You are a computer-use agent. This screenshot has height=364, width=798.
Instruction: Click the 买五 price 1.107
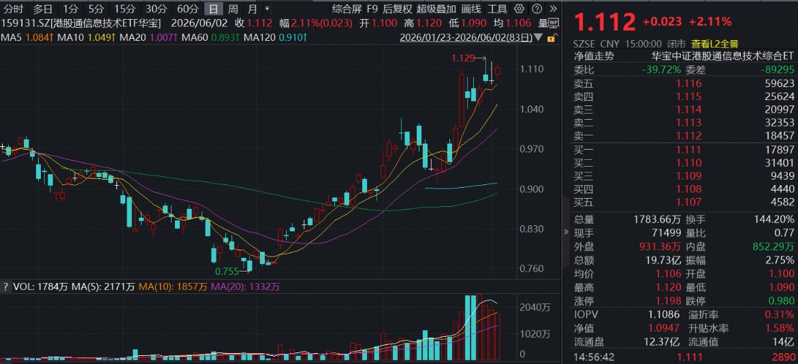coord(688,202)
